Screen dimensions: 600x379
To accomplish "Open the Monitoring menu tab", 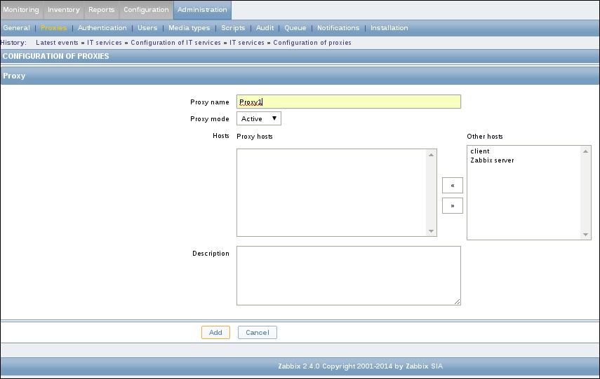I will [21, 10].
